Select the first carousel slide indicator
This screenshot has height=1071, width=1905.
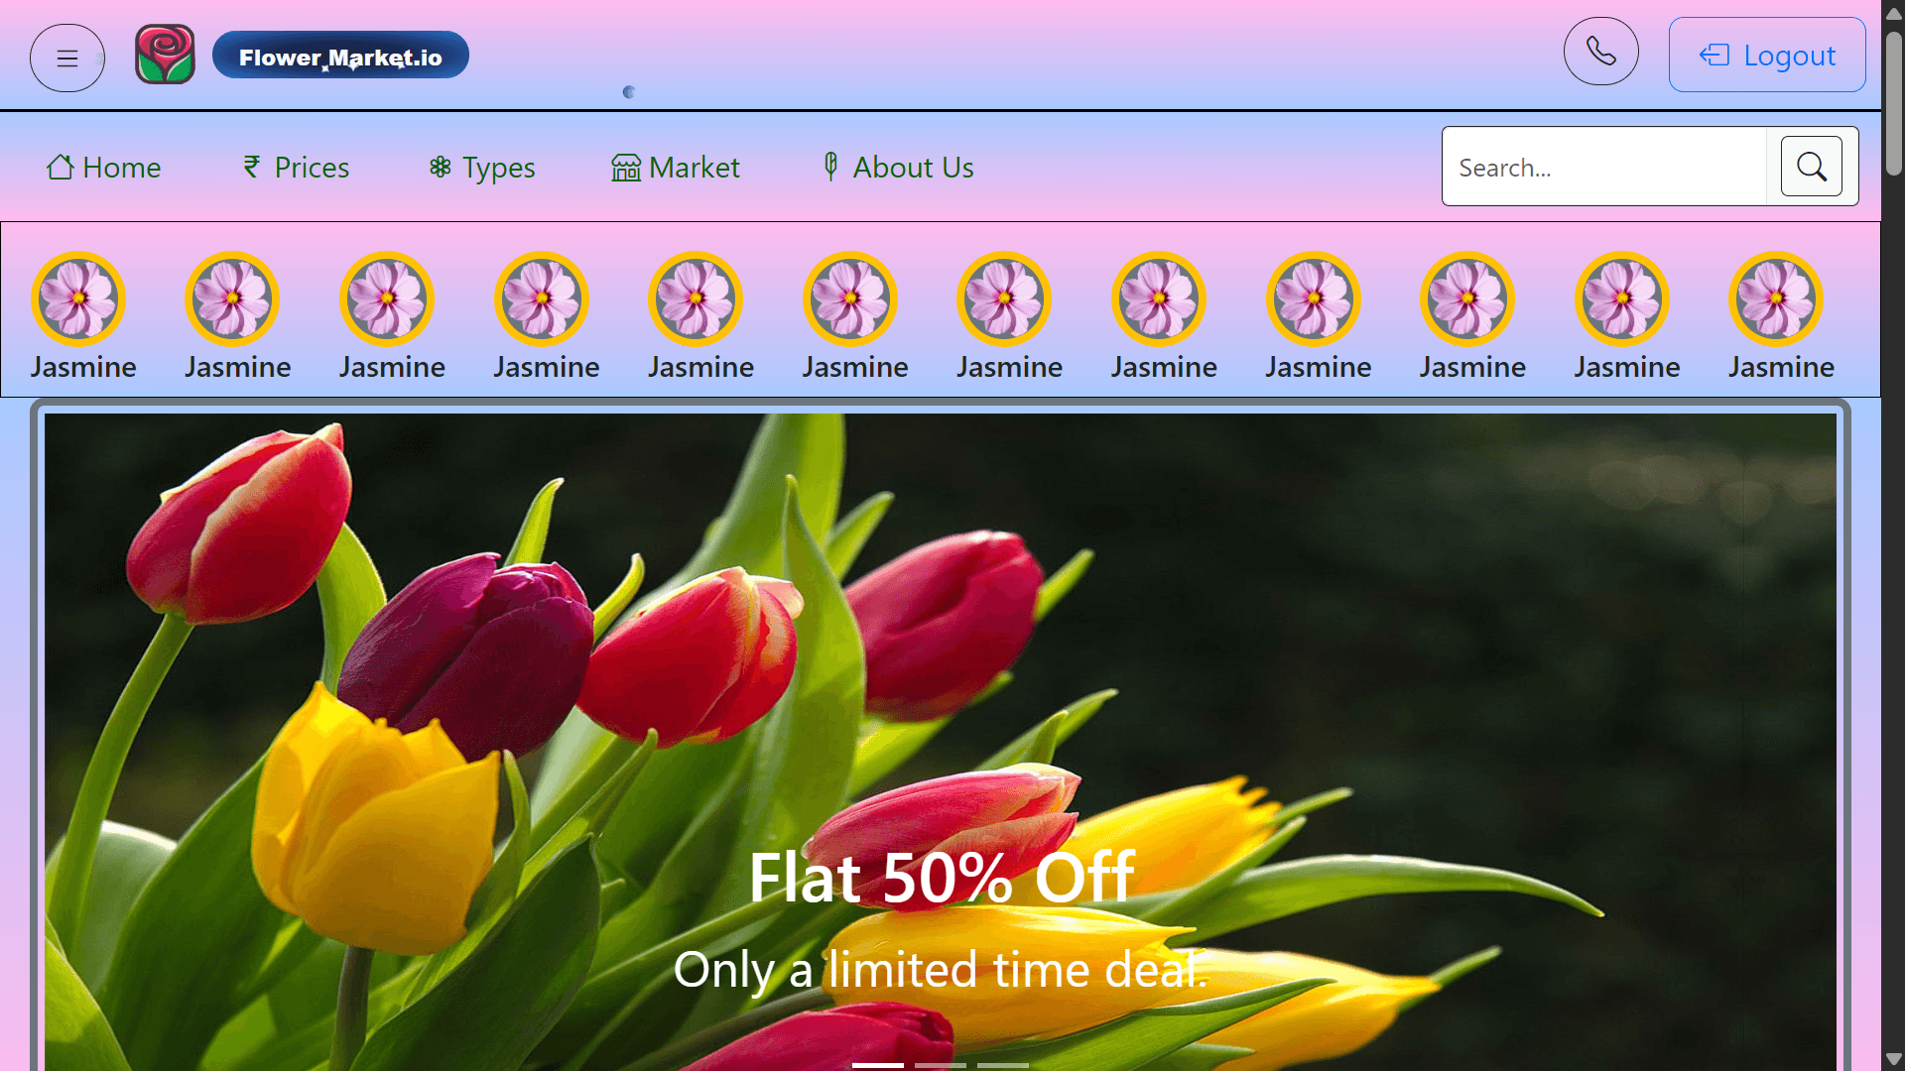pos(877,1065)
